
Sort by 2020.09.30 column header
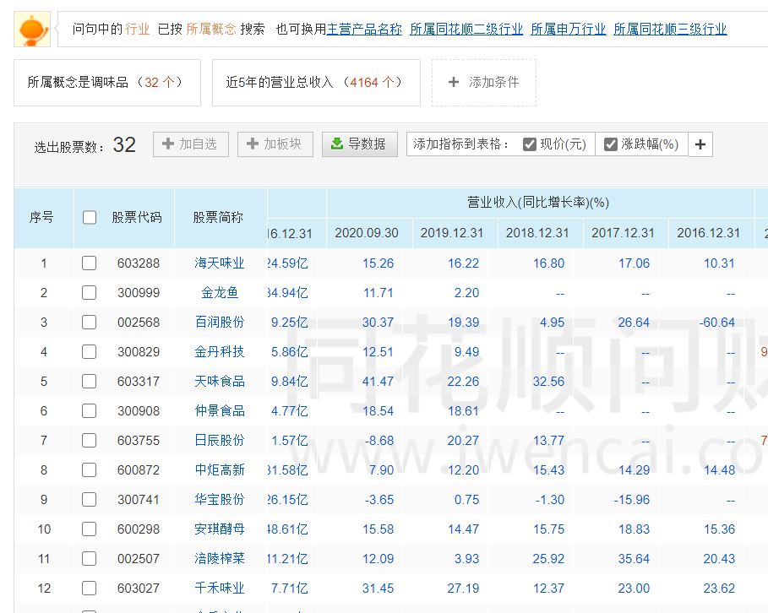[367, 233]
